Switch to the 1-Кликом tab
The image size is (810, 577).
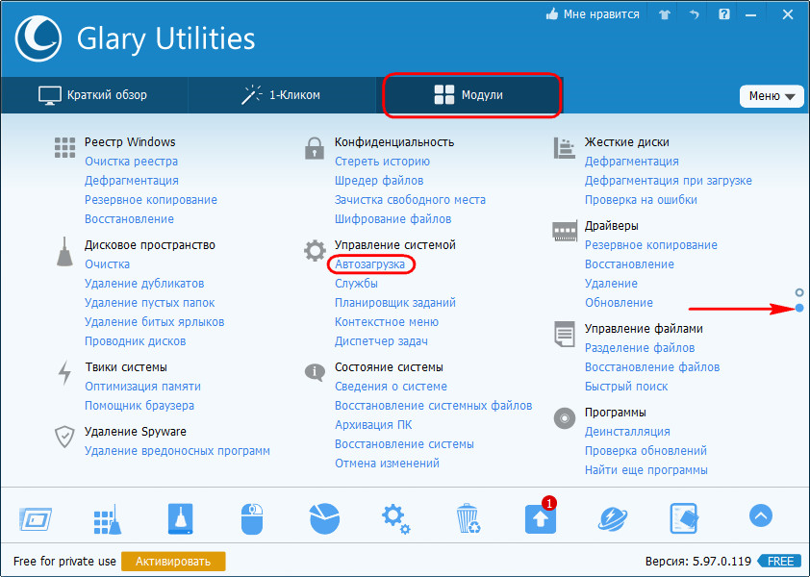tap(282, 95)
